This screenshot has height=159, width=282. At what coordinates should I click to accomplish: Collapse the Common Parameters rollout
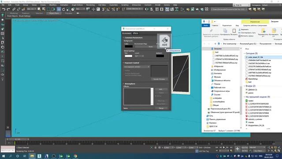133,38
